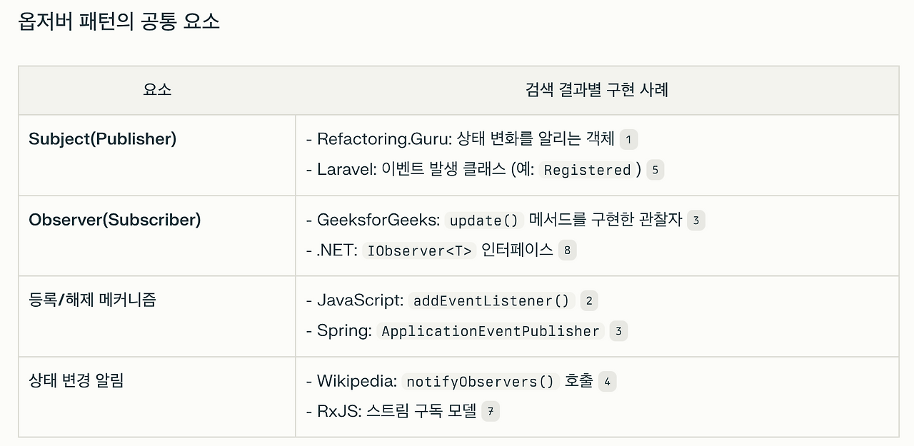
Task: Open citation 3 beside ApplicationEventPublisher
Action: [x=618, y=331]
